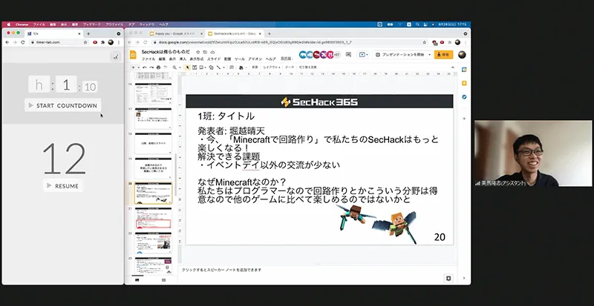Collapse the Slides toolbar chevron
594x306 pixels.
[x=453, y=67]
